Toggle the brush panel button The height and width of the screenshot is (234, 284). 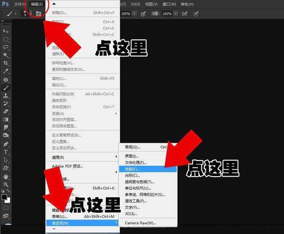tap(39, 14)
